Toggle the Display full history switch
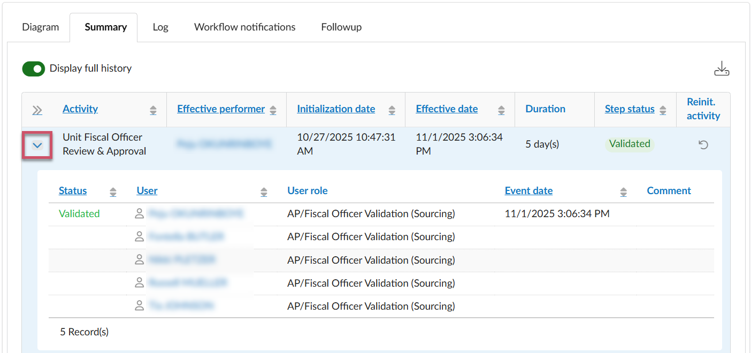751x353 pixels. (33, 68)
